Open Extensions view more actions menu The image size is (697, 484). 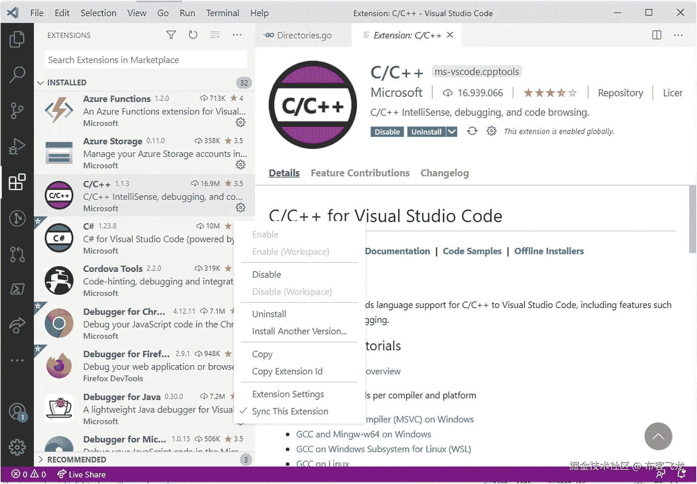pyautogui.click(x=237, y=35)
